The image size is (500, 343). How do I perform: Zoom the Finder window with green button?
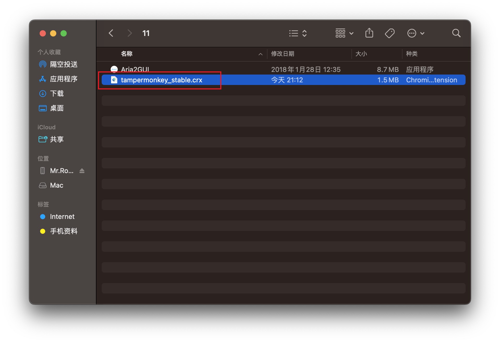[64, 33]
